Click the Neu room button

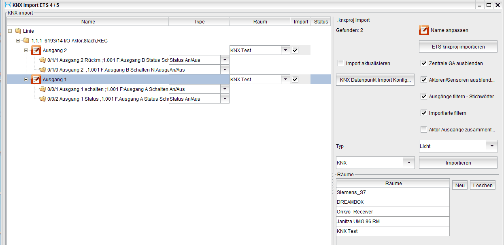coord(460,185)
